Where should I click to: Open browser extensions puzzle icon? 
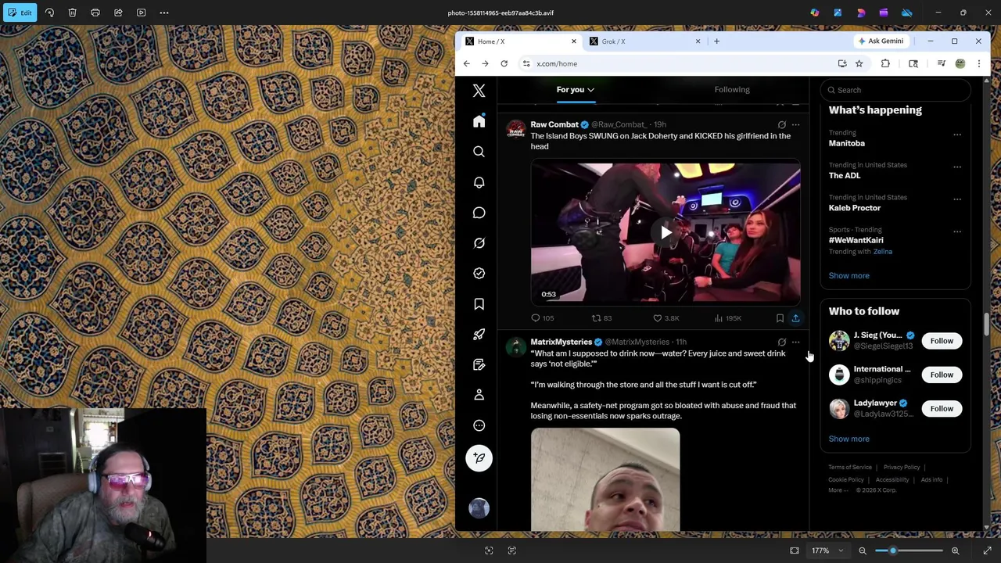click(885, 64)
